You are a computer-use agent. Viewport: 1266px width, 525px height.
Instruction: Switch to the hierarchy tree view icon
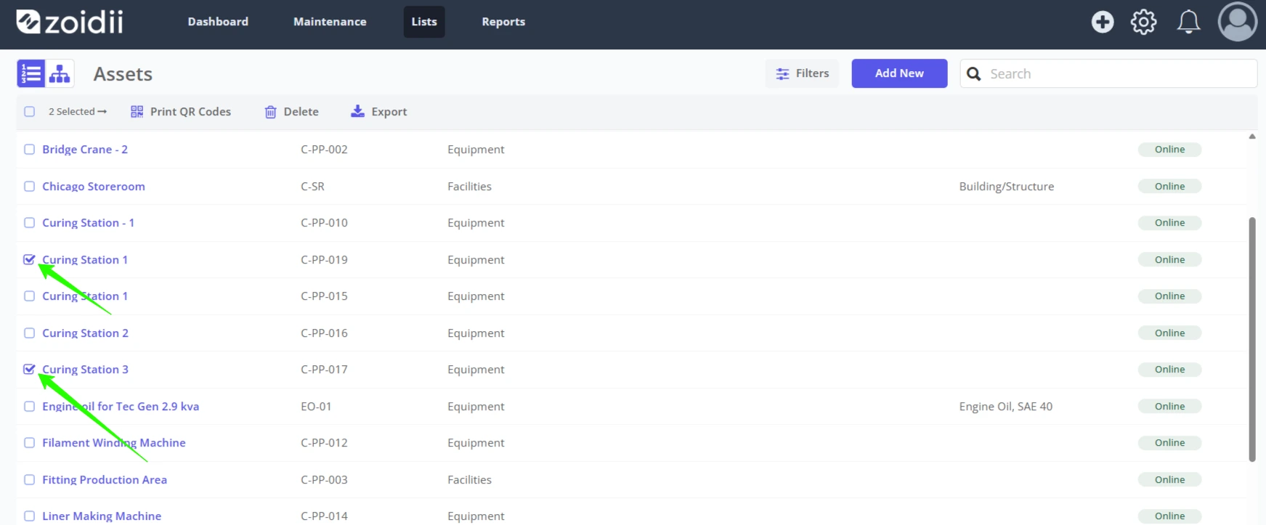(x=60, y=74)
